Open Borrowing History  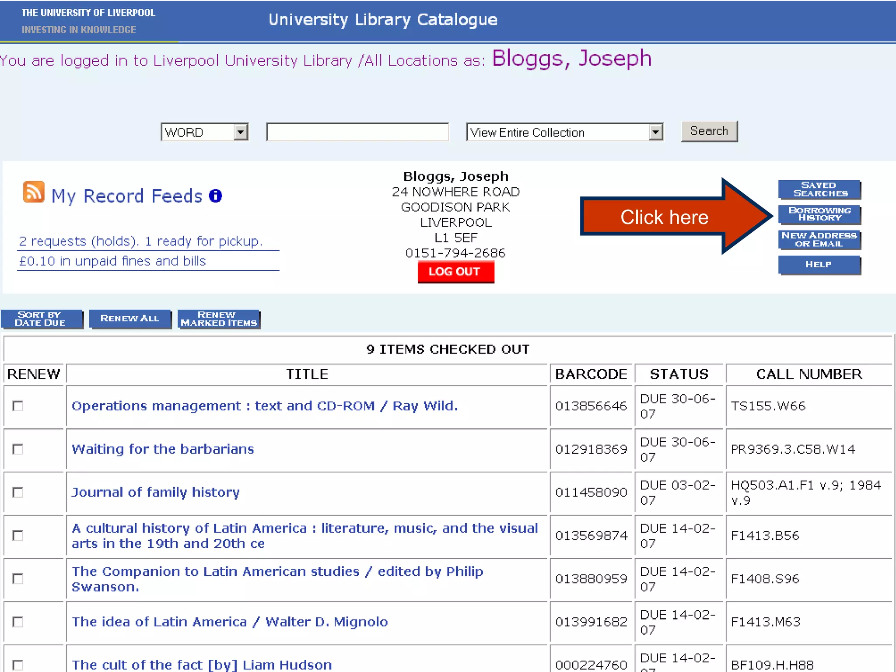pos(819,214)
